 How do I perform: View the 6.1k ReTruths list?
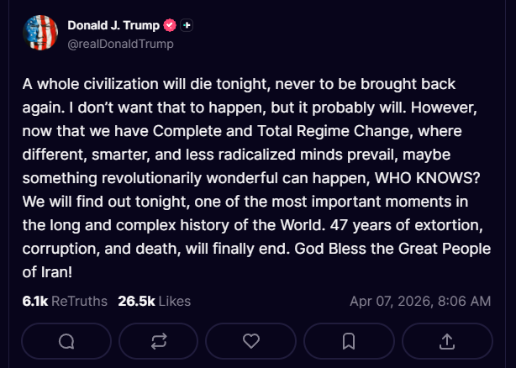pos(65,301)
